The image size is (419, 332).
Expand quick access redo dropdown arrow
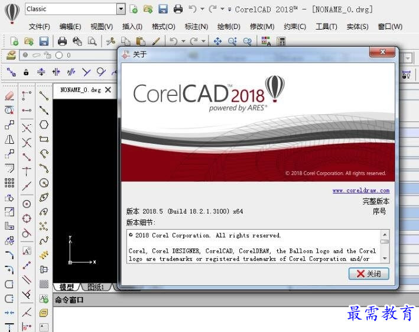click(222, 9)
